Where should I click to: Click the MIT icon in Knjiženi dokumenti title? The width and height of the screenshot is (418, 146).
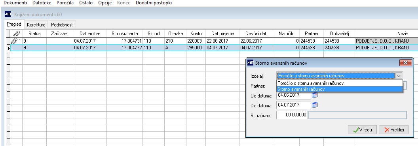(x=8, y=14)
